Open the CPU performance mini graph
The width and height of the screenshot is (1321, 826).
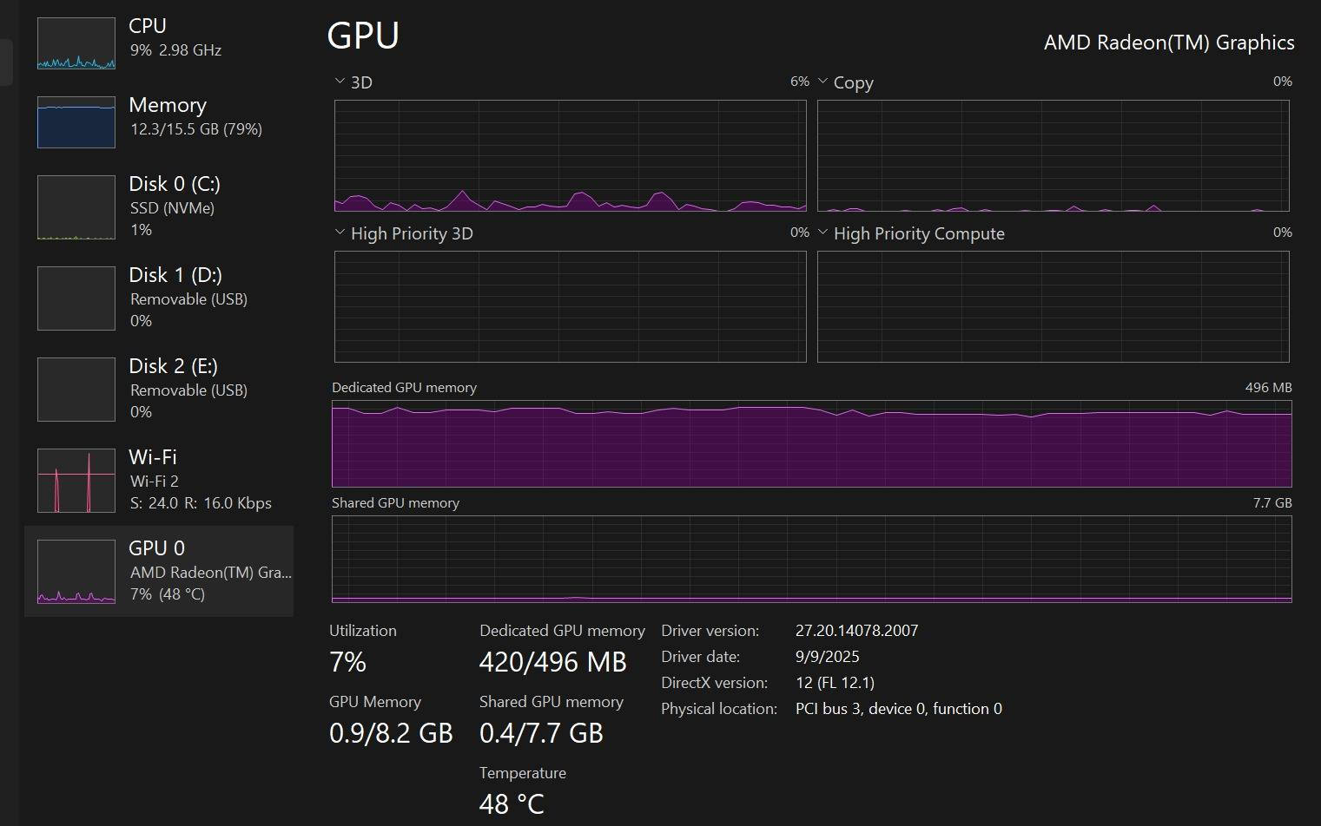[76, 43]
